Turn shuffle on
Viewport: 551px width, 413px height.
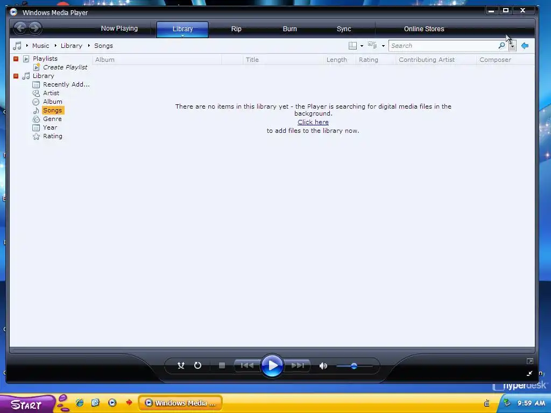pos(181,366)
